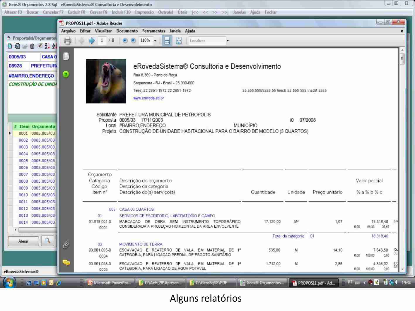
Task: Click the 110% zoom value field
Action: [146, 40]
